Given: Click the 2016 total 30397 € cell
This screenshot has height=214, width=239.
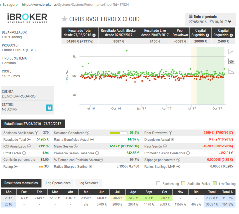Looking at the screenshot, I should tap(212, 204).
